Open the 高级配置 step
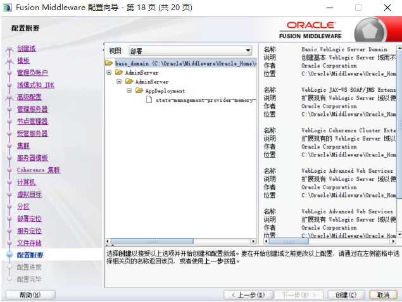The image size is (402, 302). click(29, 97)
